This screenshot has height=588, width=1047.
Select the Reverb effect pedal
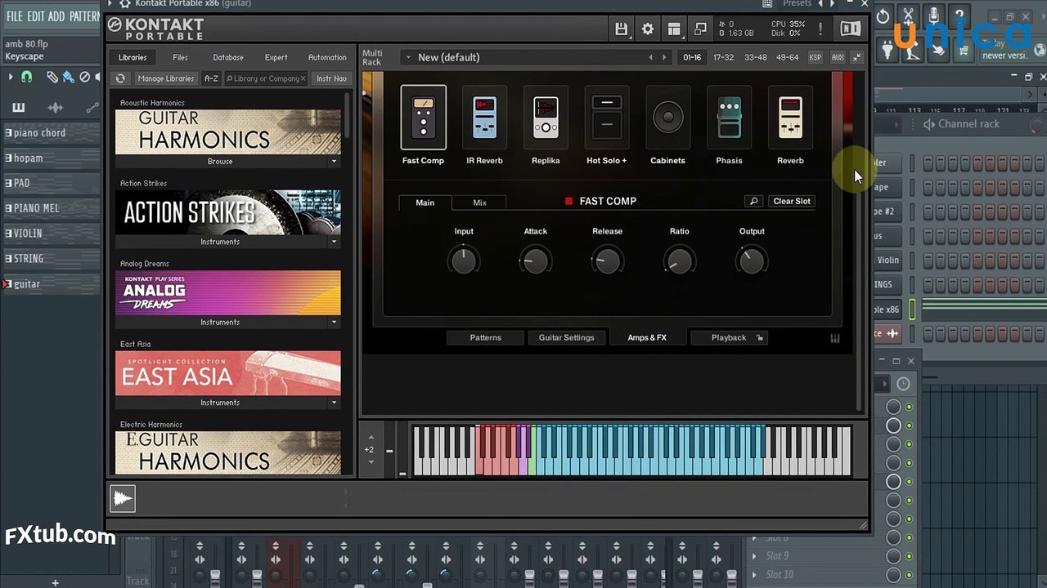tap(790, 118)
